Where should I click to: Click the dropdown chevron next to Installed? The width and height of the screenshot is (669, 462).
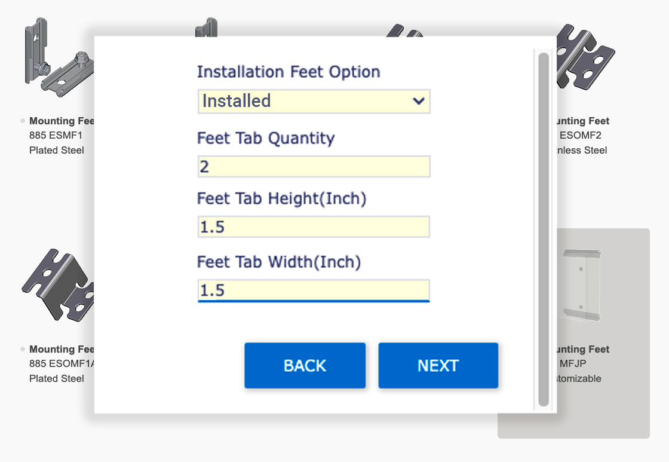point(419,101)
